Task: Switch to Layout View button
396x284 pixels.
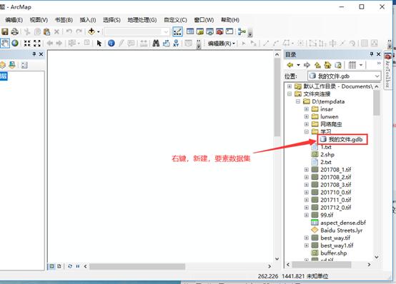Action: [x=59, y=266]
